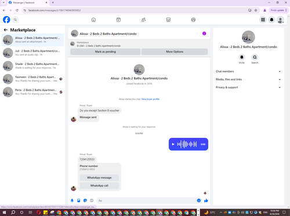Open Shade conversation in chat list
290x216 pixels.
tap(32, 66)
